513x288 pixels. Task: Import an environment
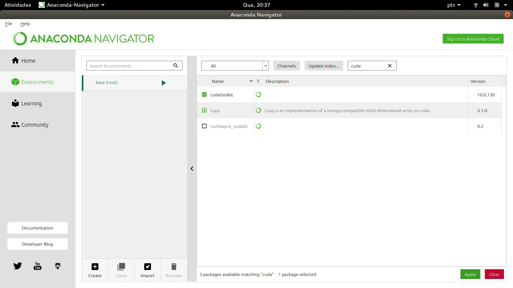coord(148,270)
